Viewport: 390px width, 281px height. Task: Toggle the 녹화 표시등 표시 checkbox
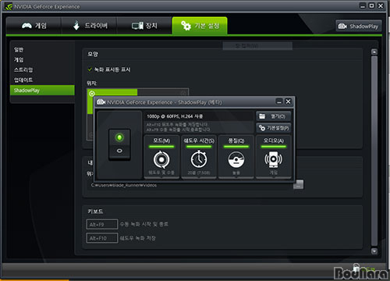click(x=90, y=69)
